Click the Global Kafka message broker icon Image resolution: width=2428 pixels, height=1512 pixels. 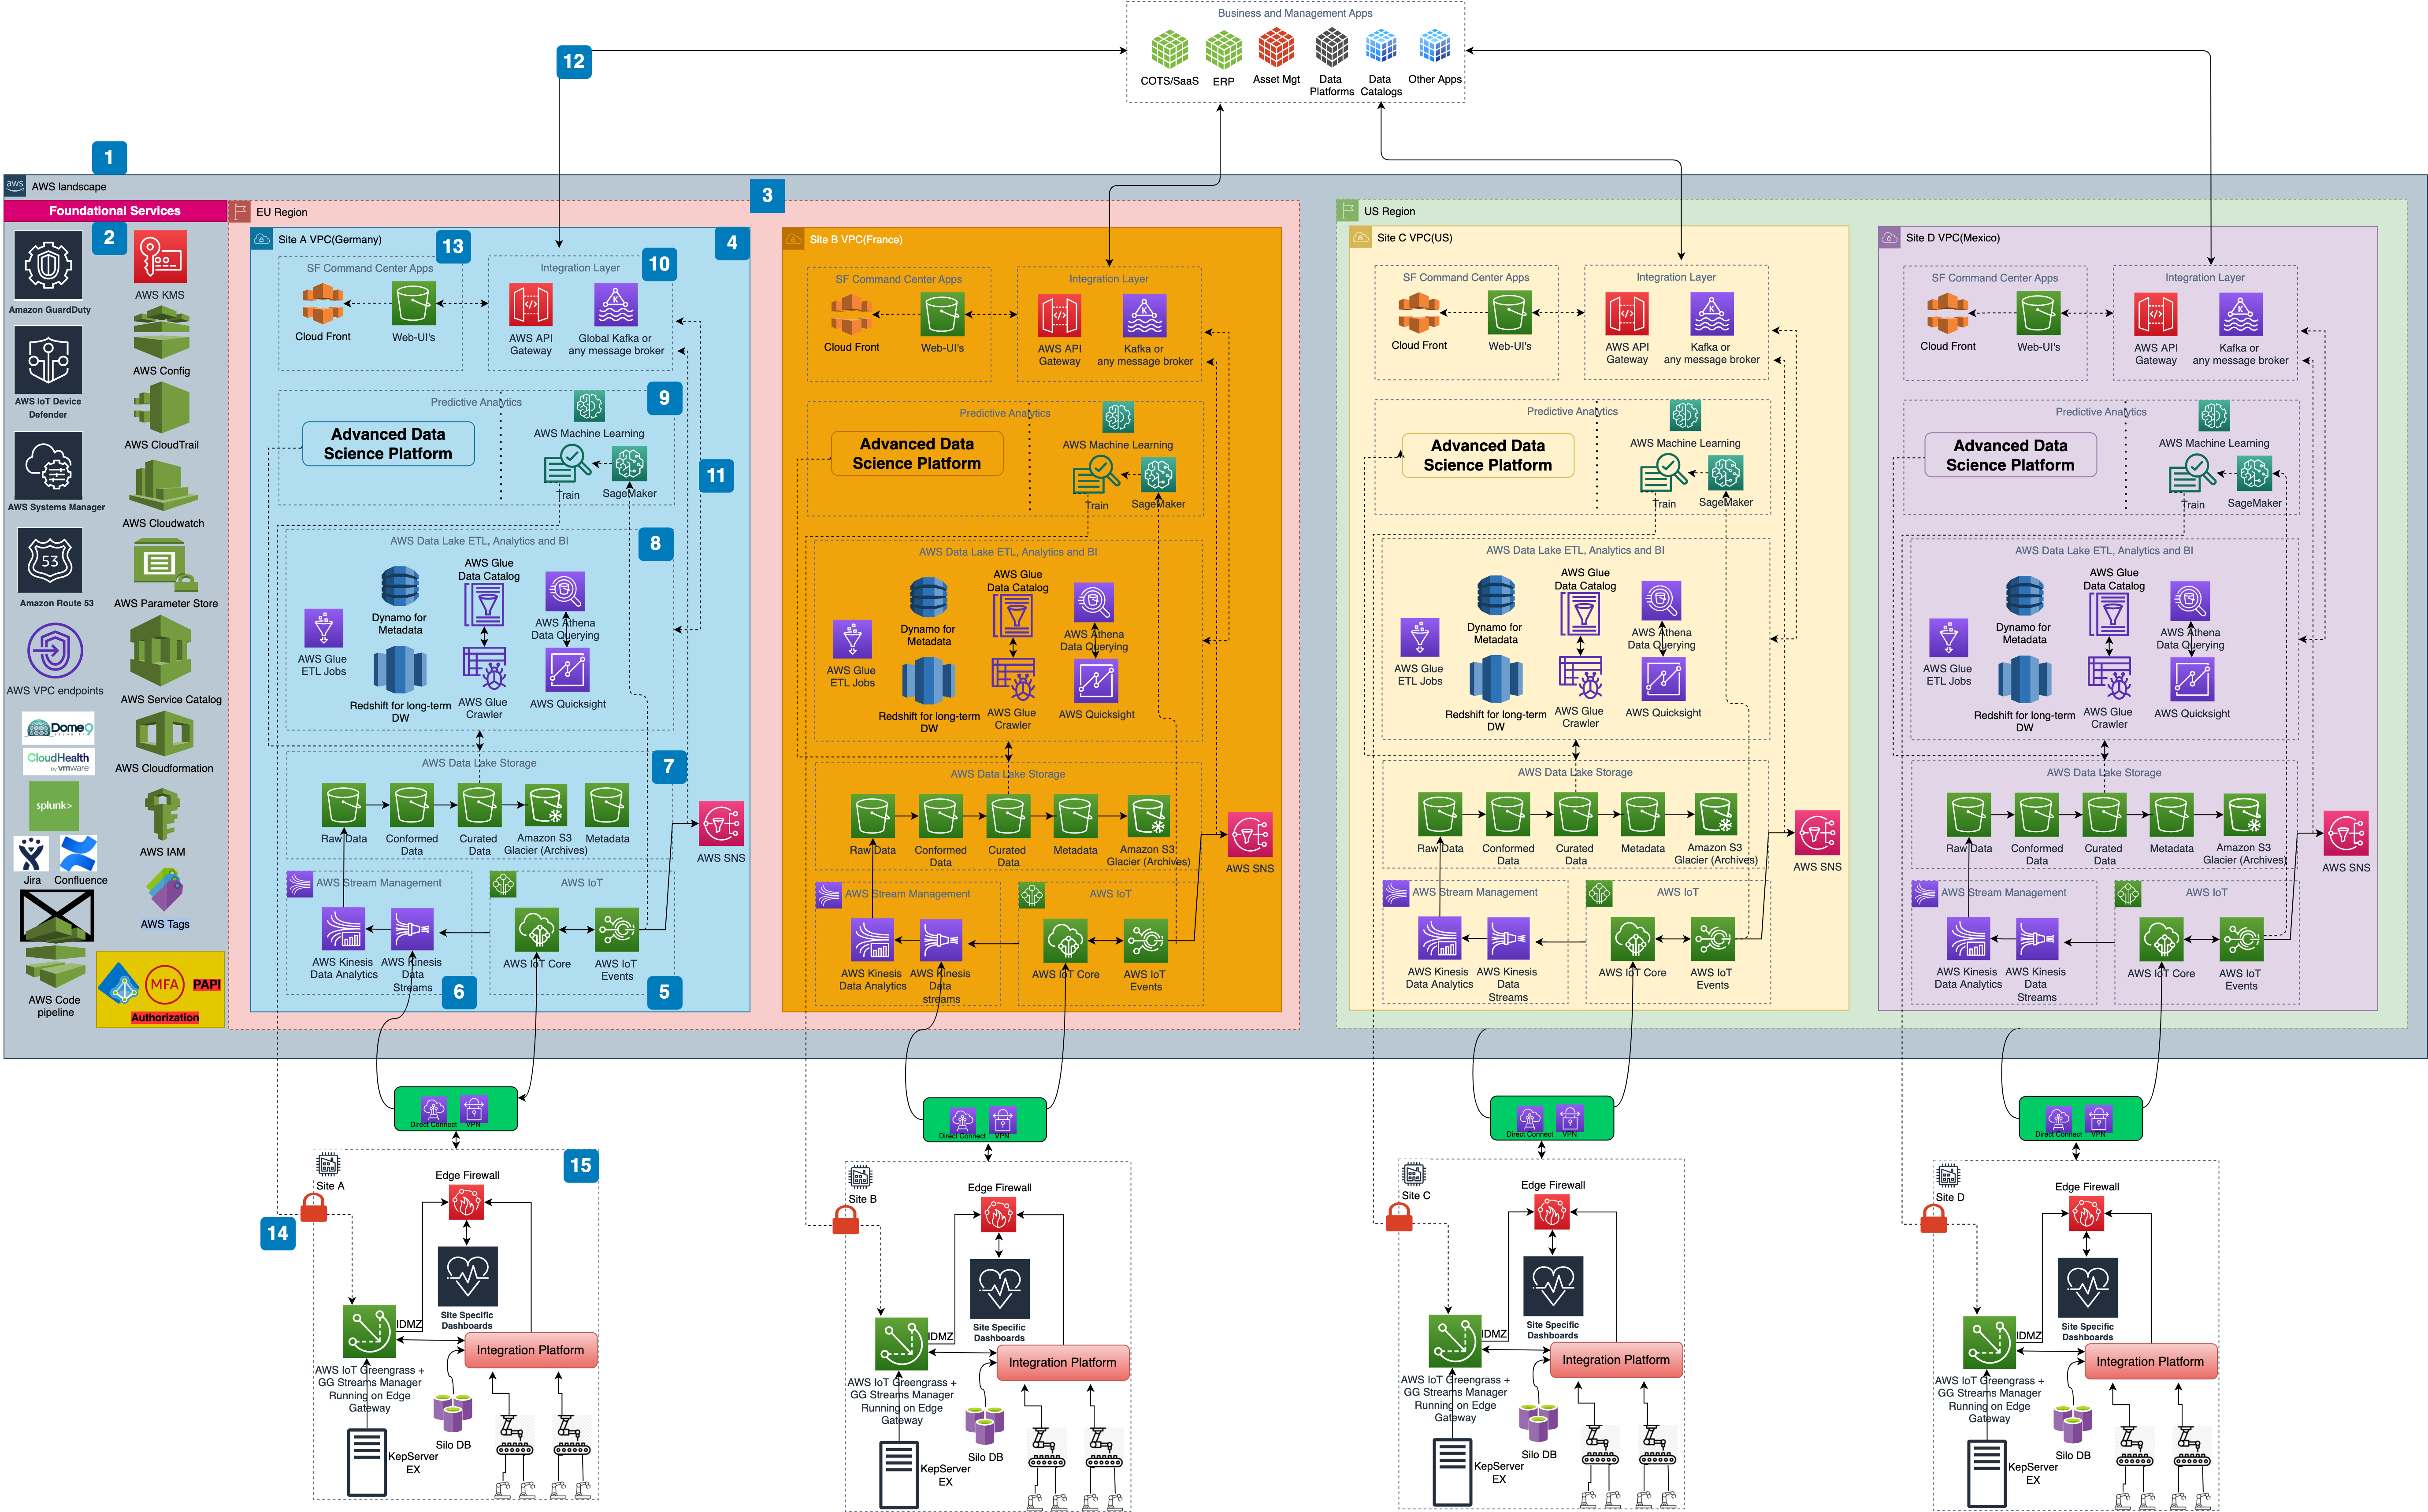pos(615,305)
